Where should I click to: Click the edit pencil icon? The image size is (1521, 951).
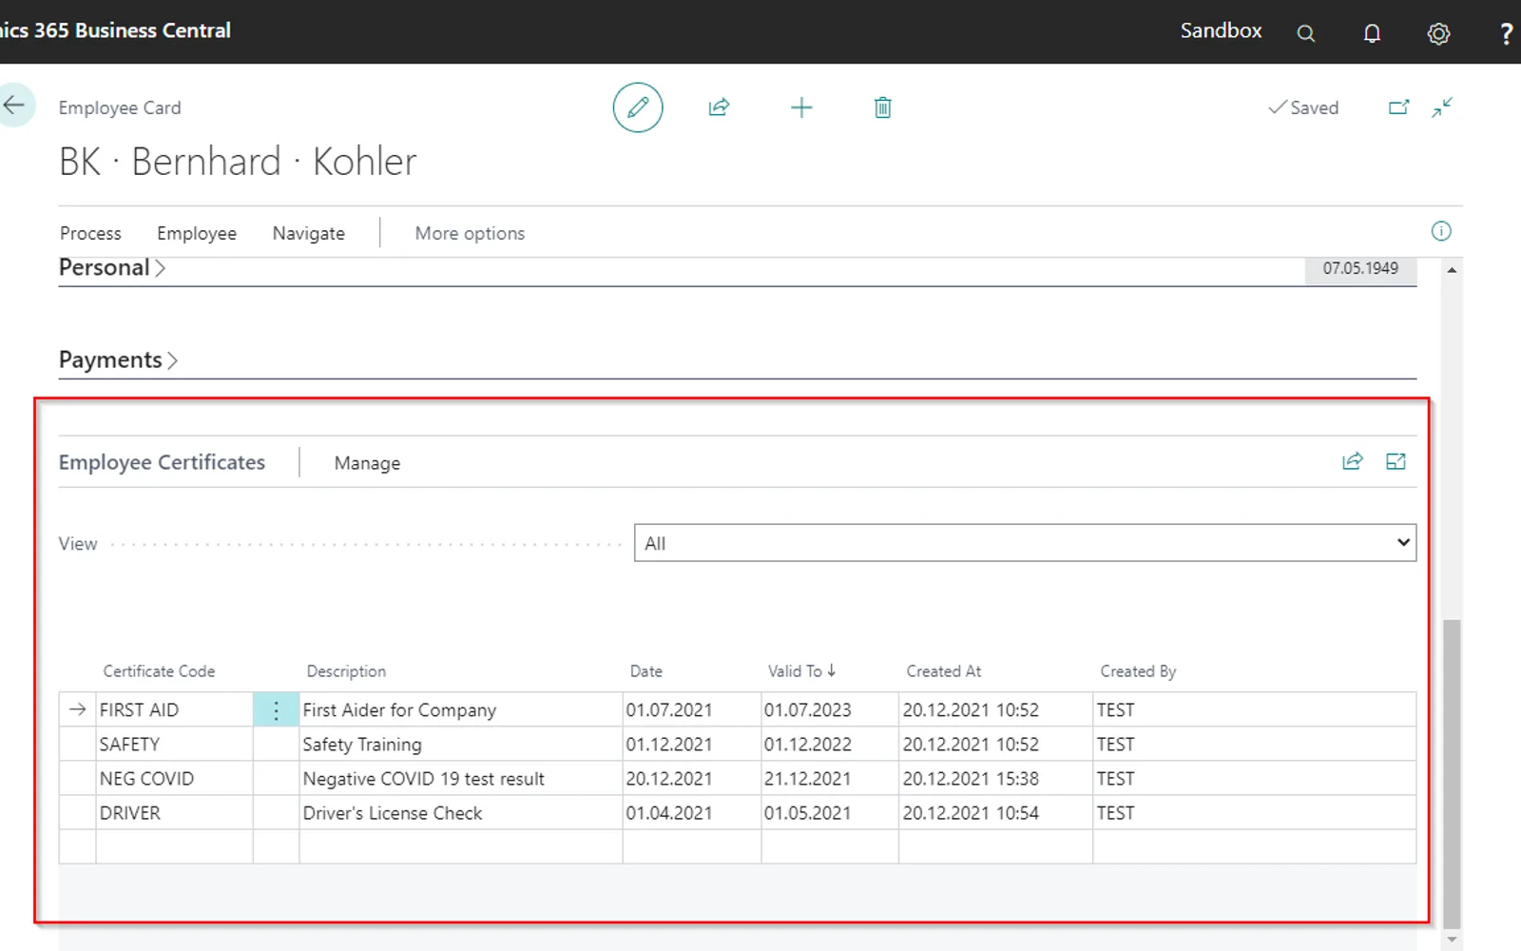[637, 107]
